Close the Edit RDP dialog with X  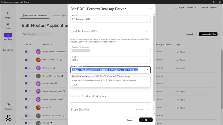click(x=150, y=9)
